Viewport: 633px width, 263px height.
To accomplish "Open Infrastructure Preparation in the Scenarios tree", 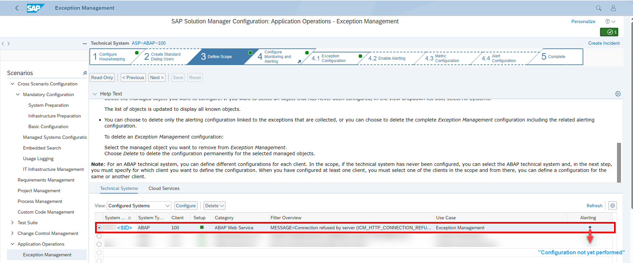I will click(x=54, y=116).
